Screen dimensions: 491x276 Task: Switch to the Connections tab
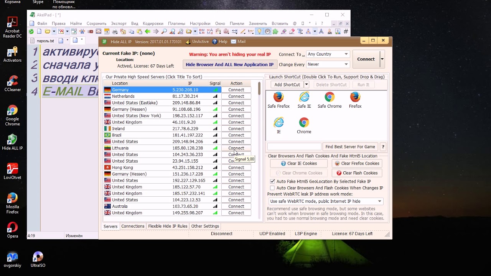click(133, 226)
